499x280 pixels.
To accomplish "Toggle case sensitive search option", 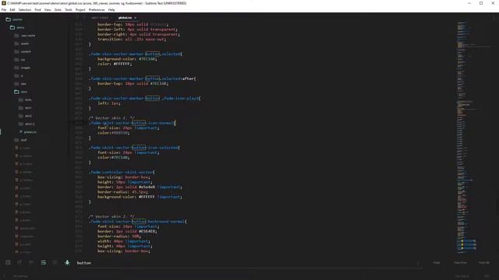I will pos(19,263).
